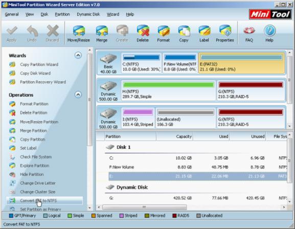Open the Wizard menu

113,14
